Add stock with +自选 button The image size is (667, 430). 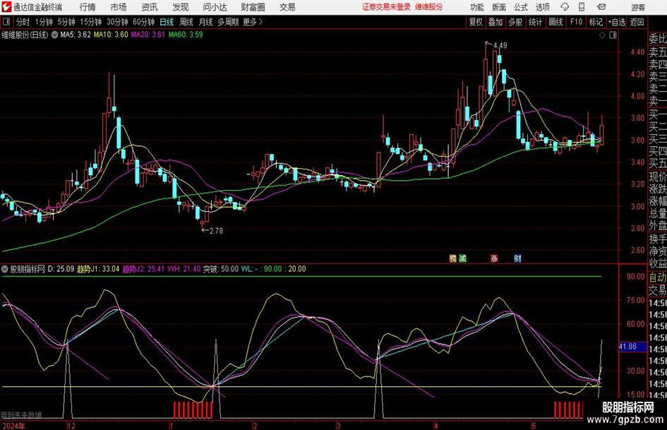coord(616,22)
